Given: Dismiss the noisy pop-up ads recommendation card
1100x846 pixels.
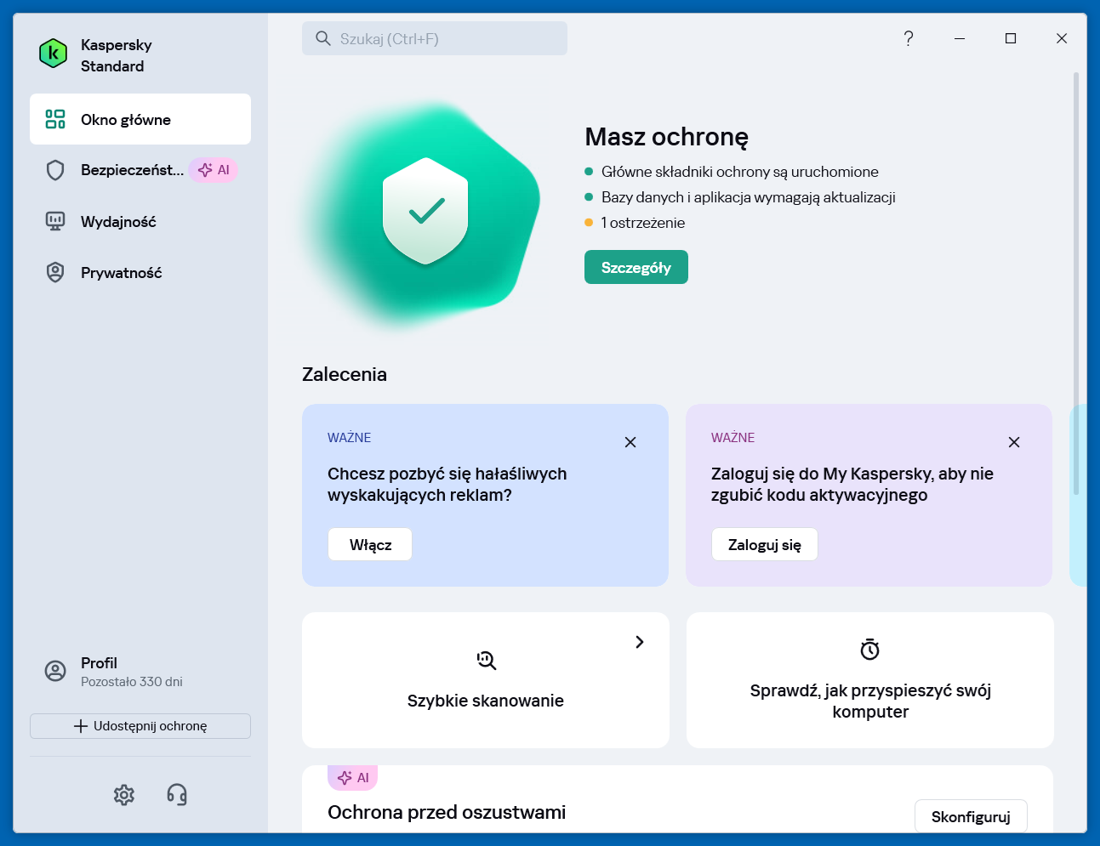Looking at the screenshot, I should pos(630,442).
